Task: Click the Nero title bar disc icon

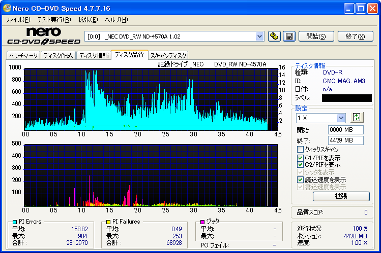Action: coord(7,8)
